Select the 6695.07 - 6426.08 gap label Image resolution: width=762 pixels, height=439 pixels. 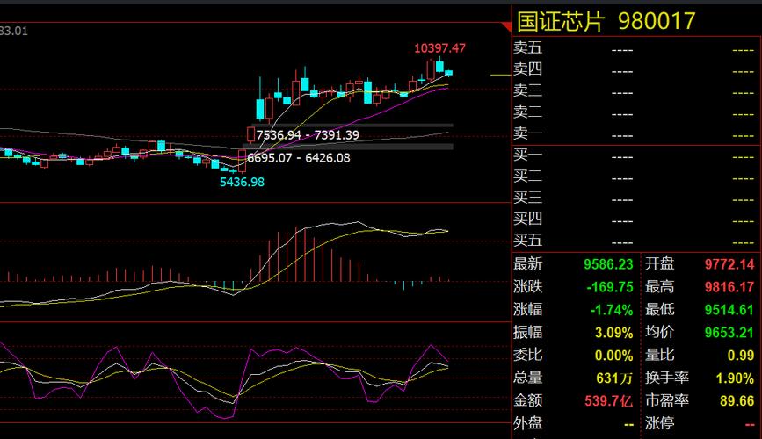[x=299, y=158]
